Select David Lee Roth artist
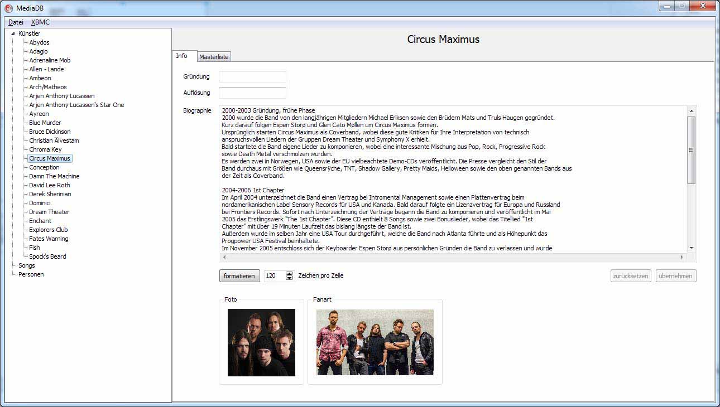This screenshot has height=407, width=720. pos(50,185)
